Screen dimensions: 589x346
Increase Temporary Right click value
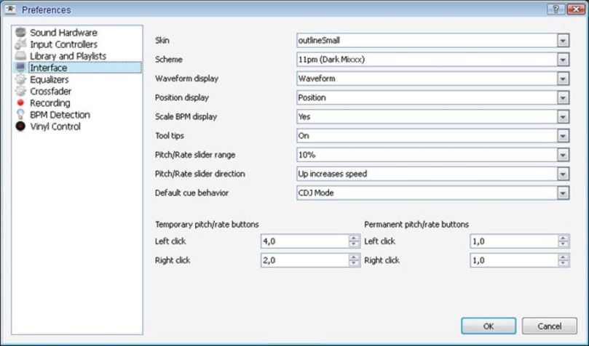[x=354, y=257]
